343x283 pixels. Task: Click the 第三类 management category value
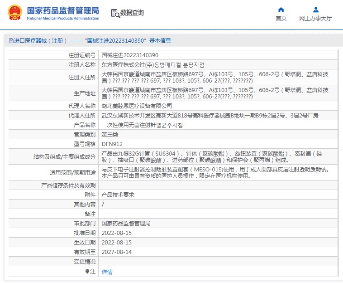(x=110, y=135)
